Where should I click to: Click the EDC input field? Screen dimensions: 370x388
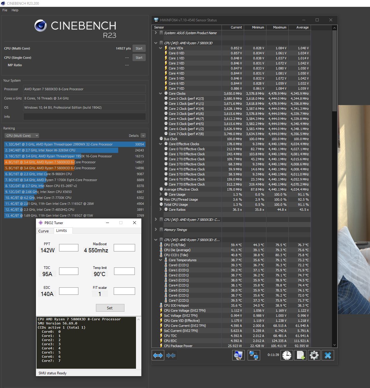click(x=69, y=291)
